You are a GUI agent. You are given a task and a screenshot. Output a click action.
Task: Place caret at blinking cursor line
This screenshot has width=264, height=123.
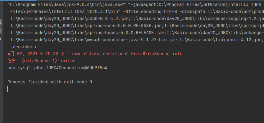8,89
